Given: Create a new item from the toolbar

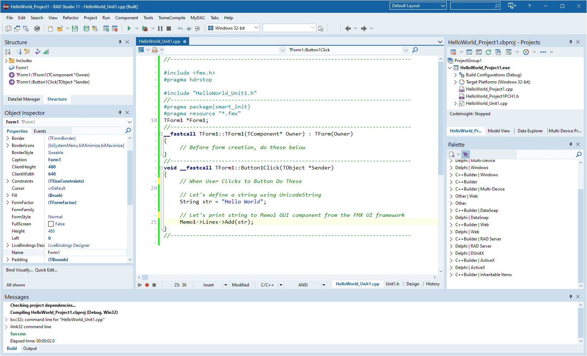Looking at the screenshot, I should (50, 28).
